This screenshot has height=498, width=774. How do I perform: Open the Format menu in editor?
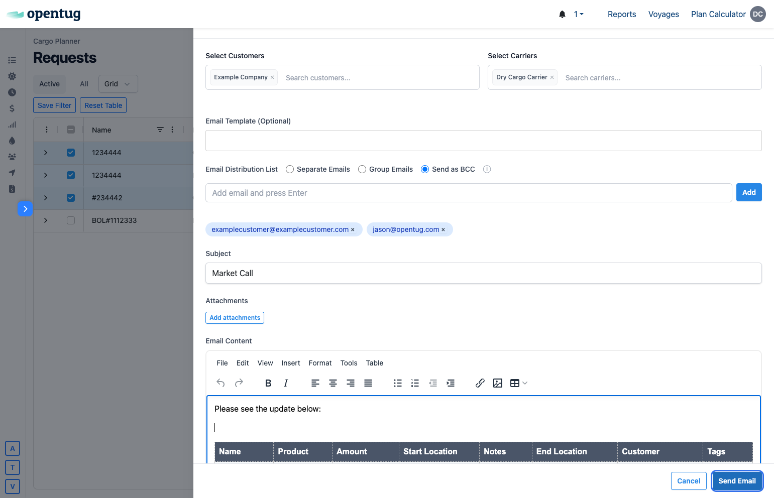click(320, 363)
